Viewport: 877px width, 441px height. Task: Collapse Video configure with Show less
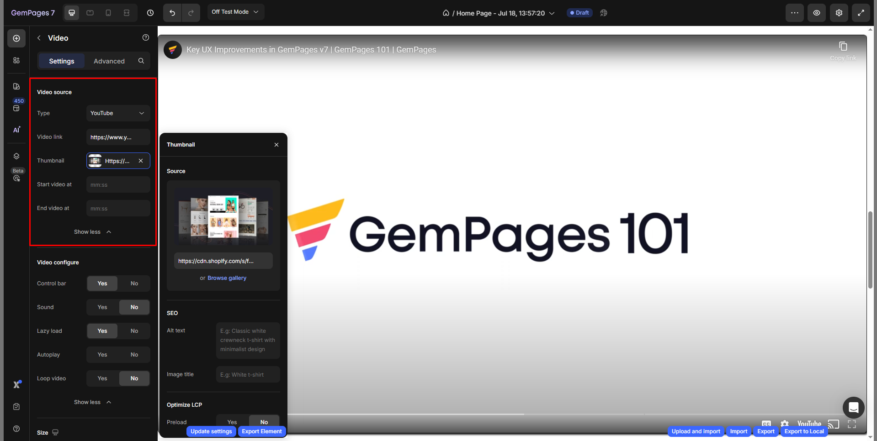(x=93, y=402)
